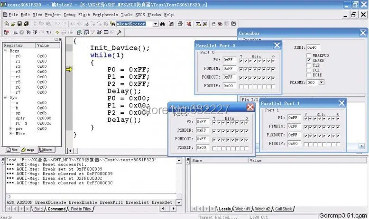Click the Kill All Breakpoints icon

[220, 24]
